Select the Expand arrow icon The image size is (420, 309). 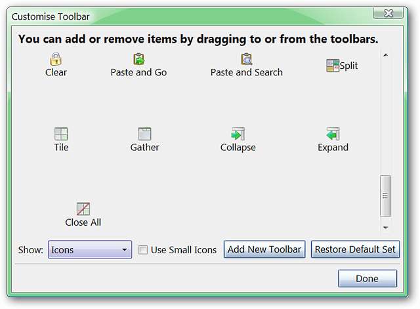click(333, 134)
